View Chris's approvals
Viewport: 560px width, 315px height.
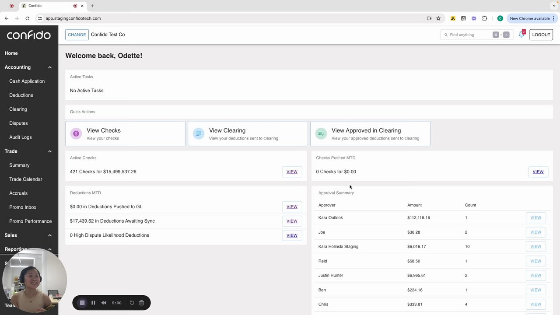[x=535, y=304]
